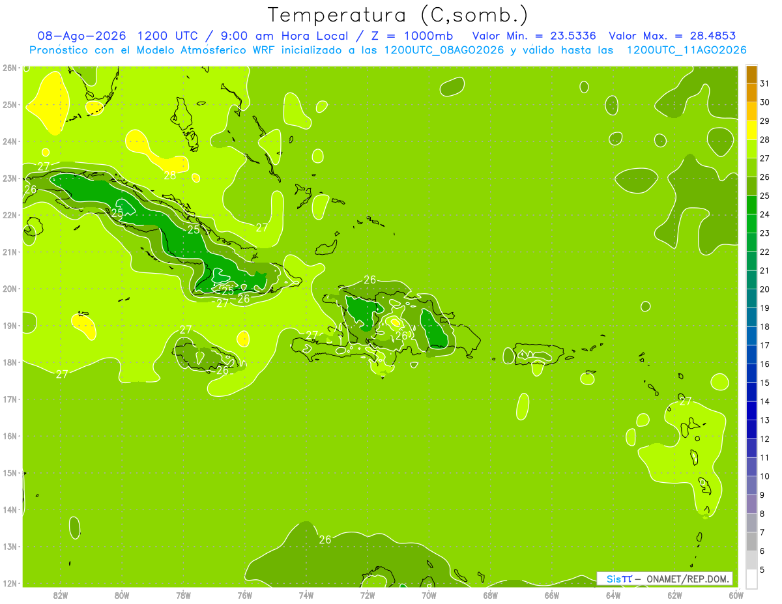The width and height of the screenshot is (782, 604).
Task: Click the longitude axis label "66W"
Action: tap(552, 596)
